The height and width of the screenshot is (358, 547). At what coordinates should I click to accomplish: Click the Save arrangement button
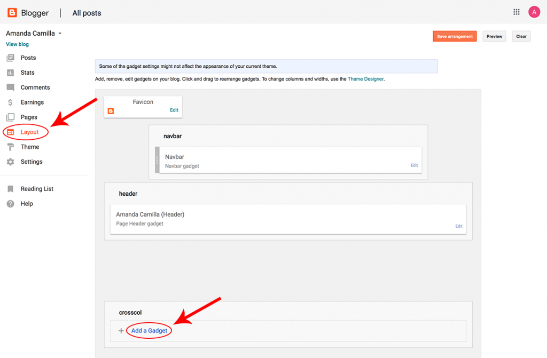point(455,36)
